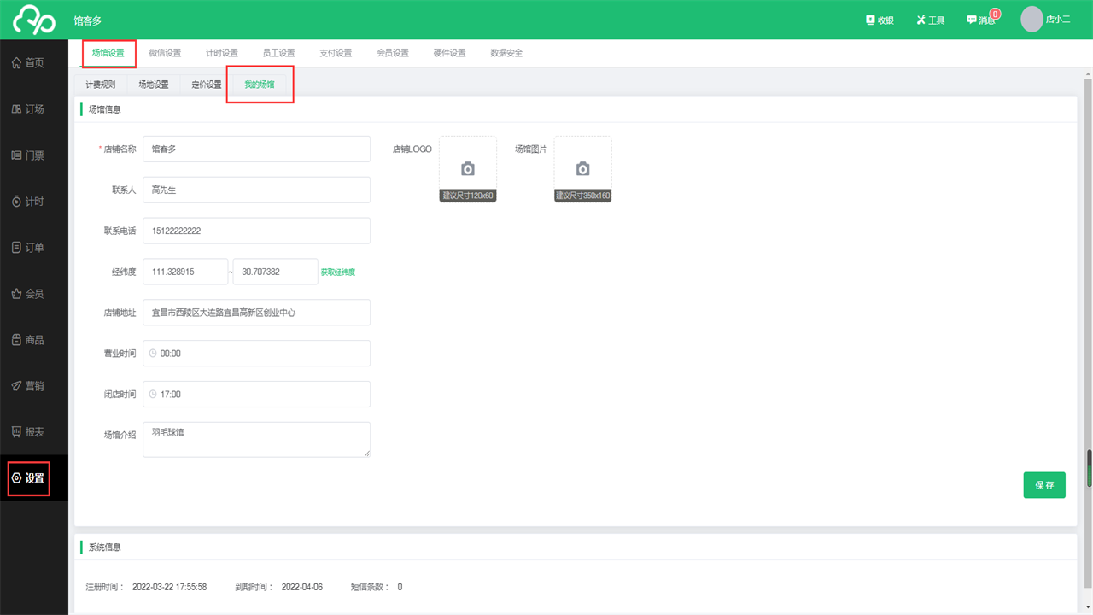Open the 员工设置 tab
Screen dimensions: 1093x615
(x=278, y=53)
